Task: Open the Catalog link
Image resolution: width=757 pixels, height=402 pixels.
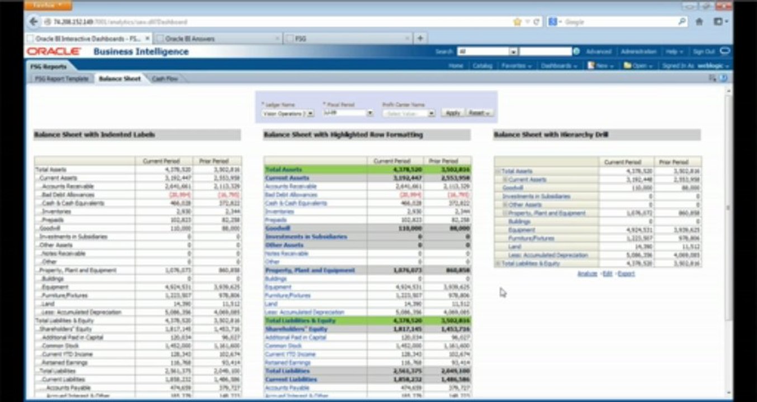Action: (482, 65)
